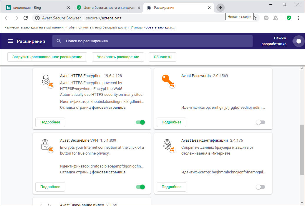Click Загрузить распакованное расширение button

47,57
